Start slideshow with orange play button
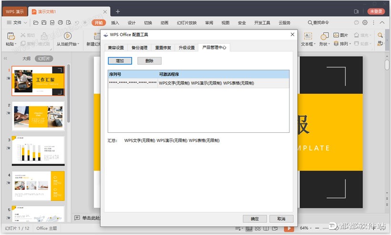 point(289,228)
